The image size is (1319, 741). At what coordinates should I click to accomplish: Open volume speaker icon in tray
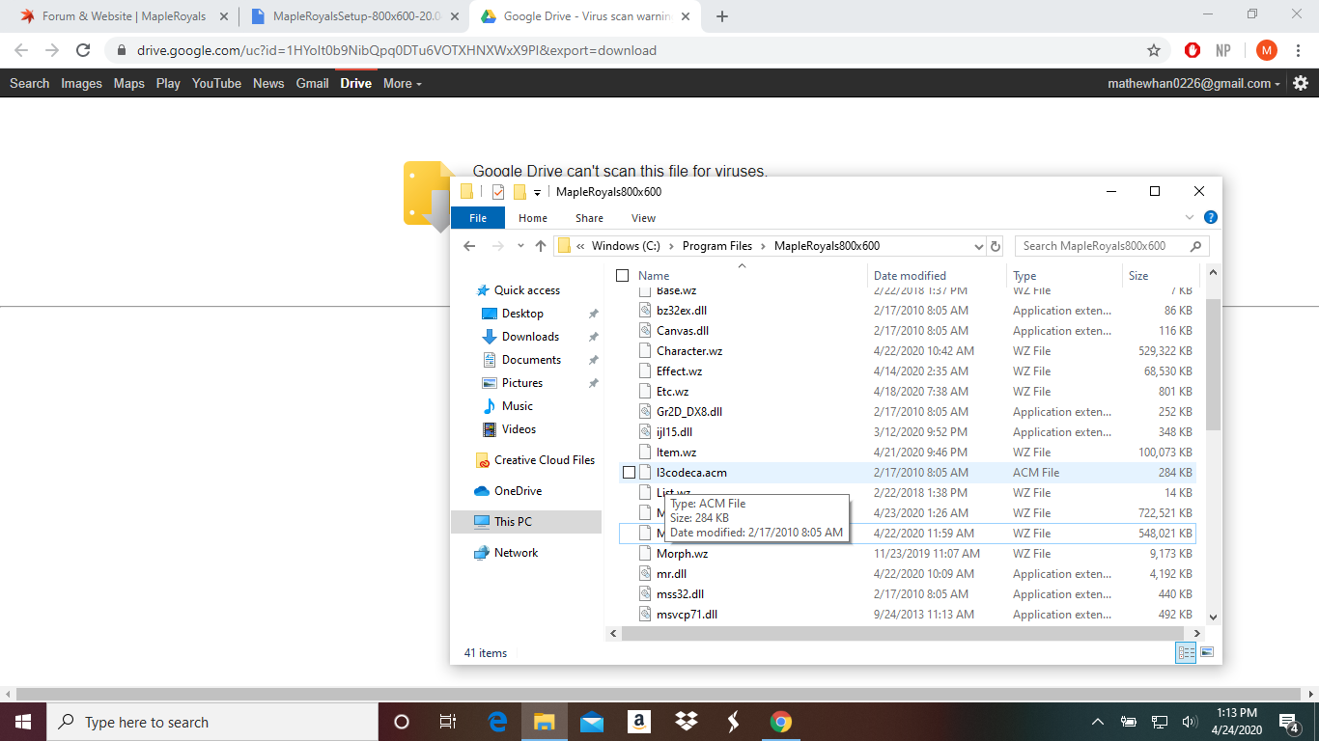coord(1190,722)
